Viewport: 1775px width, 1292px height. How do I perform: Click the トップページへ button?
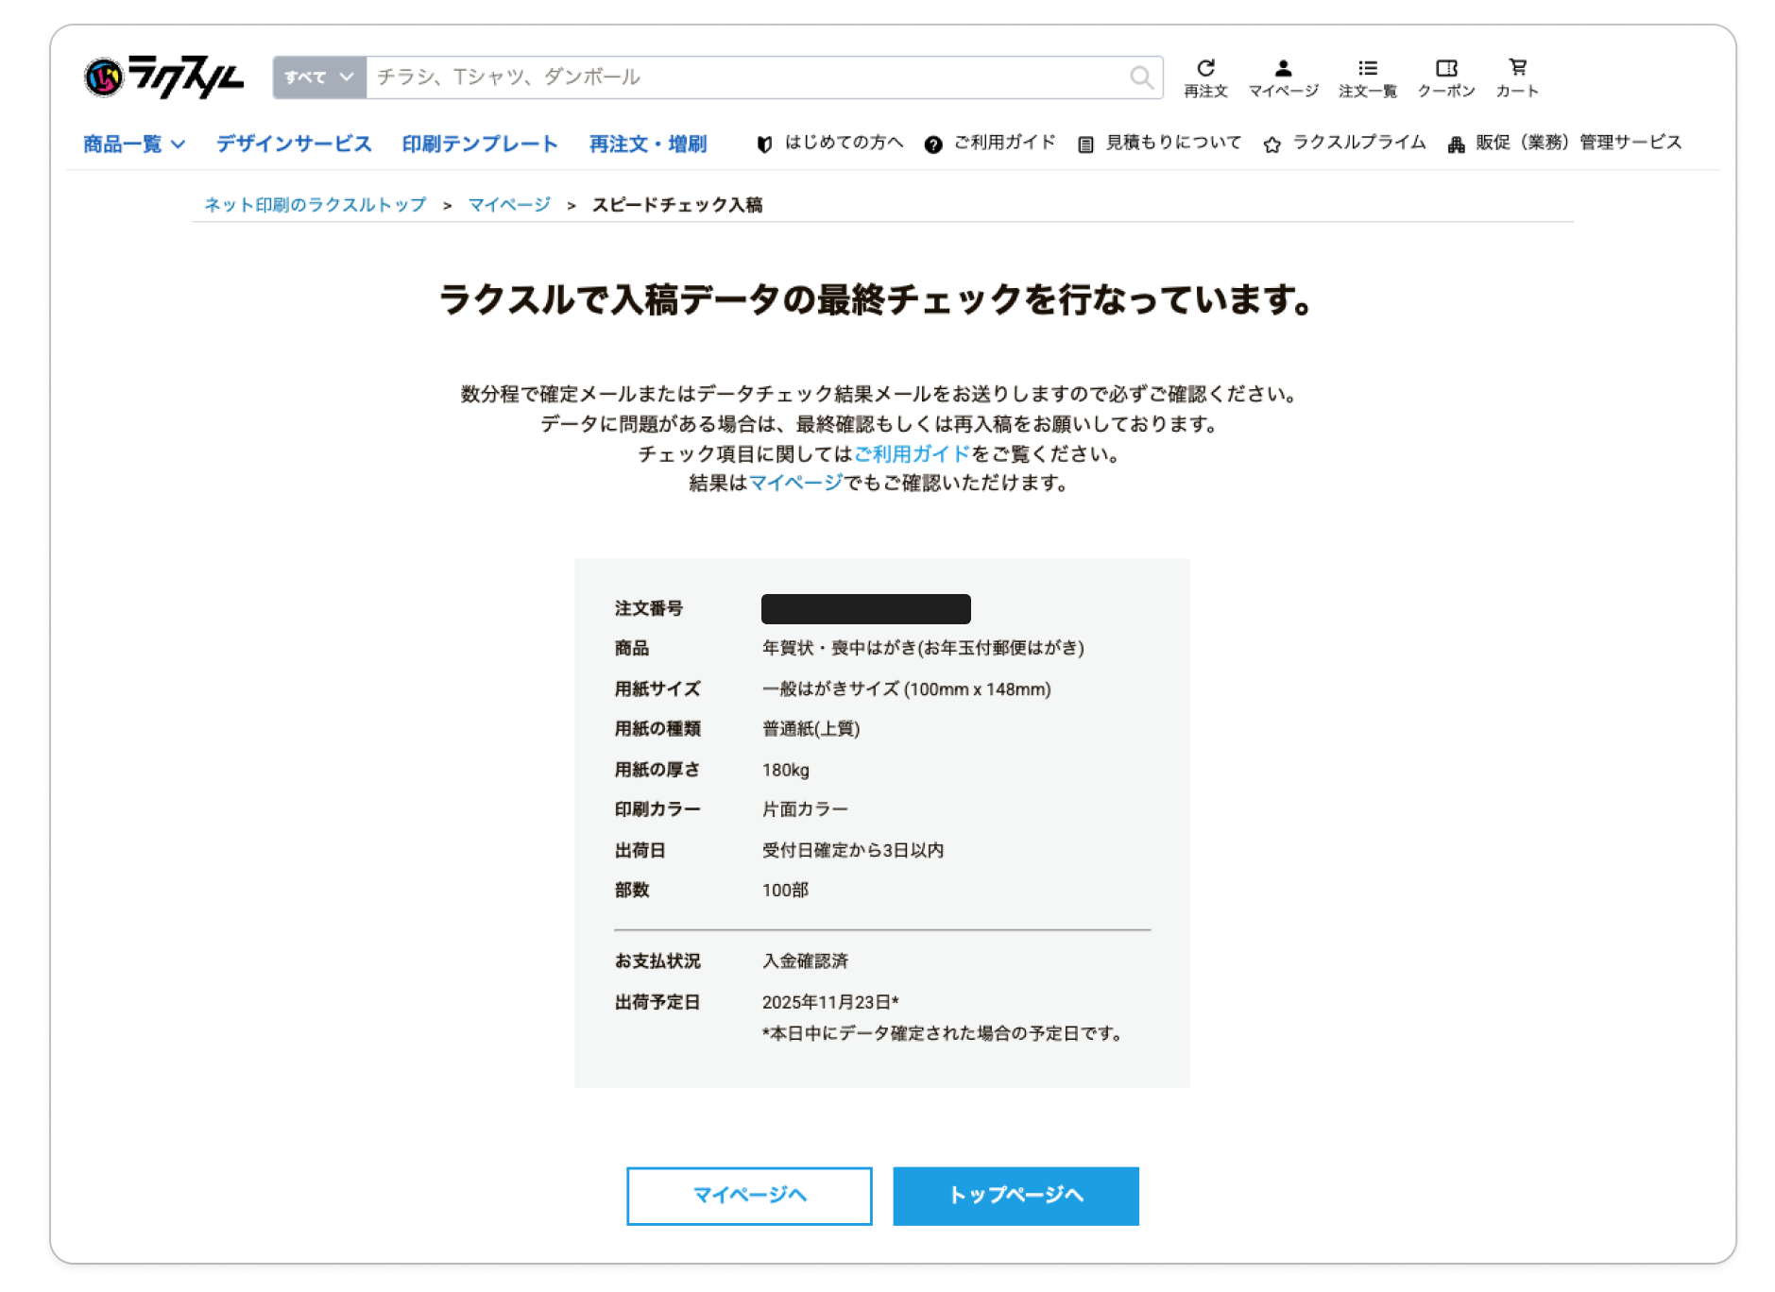click(1016, 1196)
